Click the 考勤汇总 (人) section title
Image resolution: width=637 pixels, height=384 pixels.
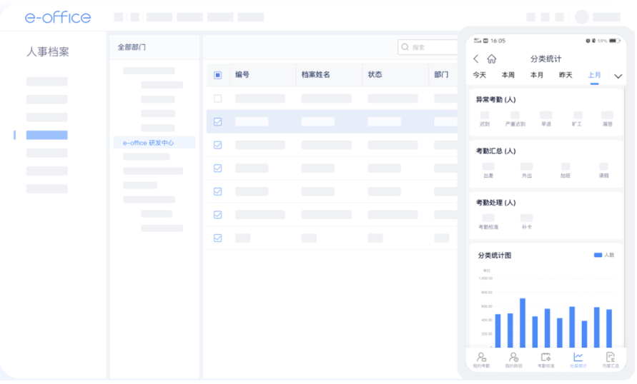495,151
